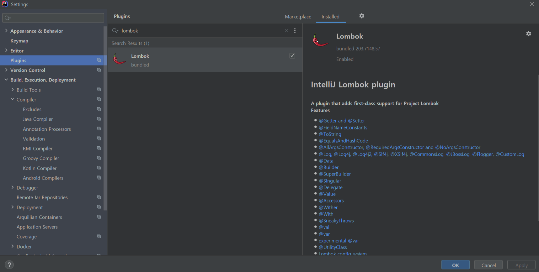Expand the Version Control node

[x=6, y=70]
